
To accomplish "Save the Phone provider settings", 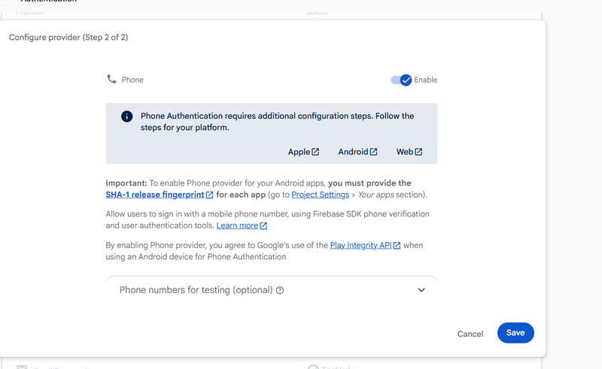I will point(515,333).
